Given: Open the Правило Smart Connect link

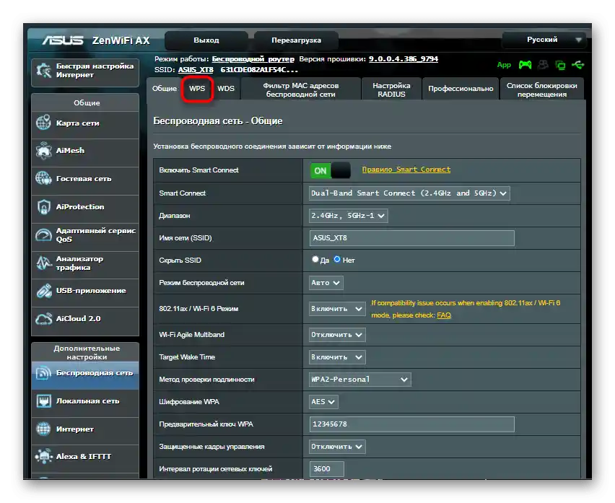Looking at the screenshot, I should (x=406, y=170).
